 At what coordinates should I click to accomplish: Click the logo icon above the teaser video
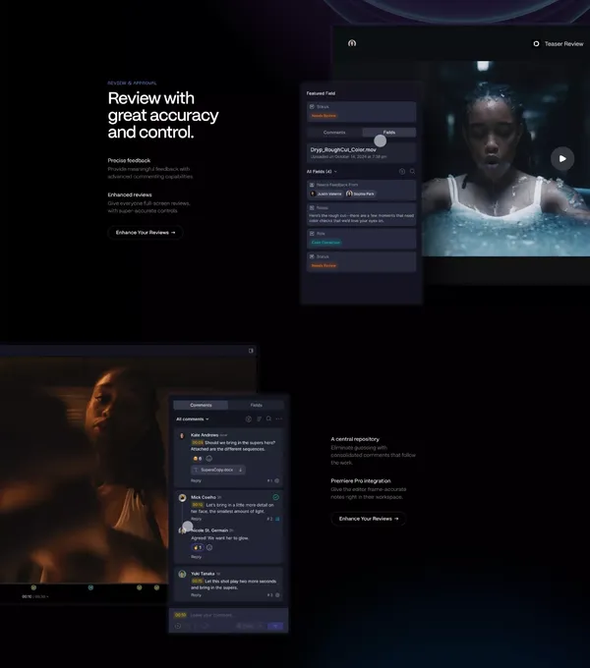point(352,43)
